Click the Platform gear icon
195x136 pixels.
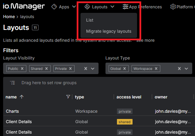pyautogui.click(x=173, y=7)
